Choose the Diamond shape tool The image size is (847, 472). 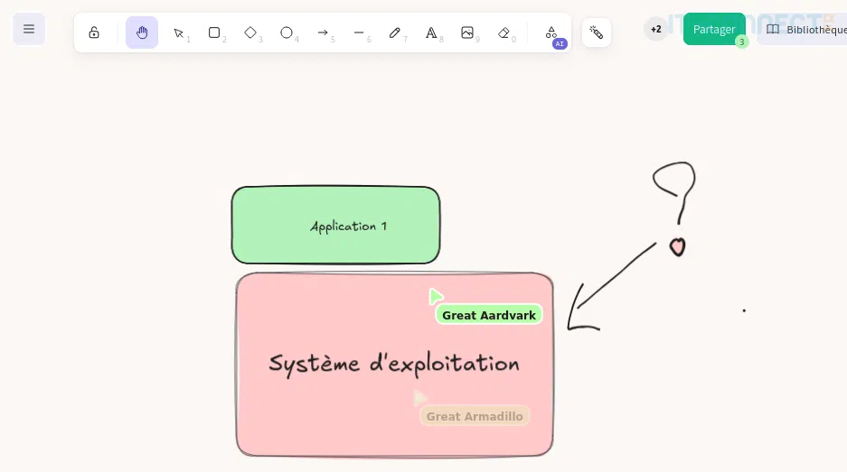pyautogui.click(x=250, y=32)
